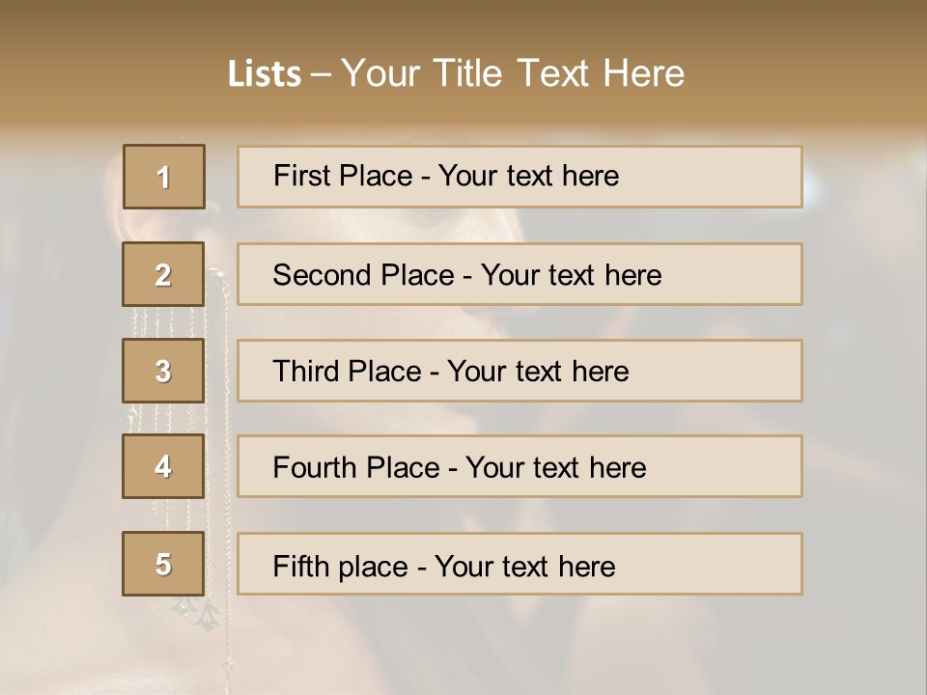This screenshot has width=927, height=695.
Task: Select the number 2 box
Action: tap(163, 274)
